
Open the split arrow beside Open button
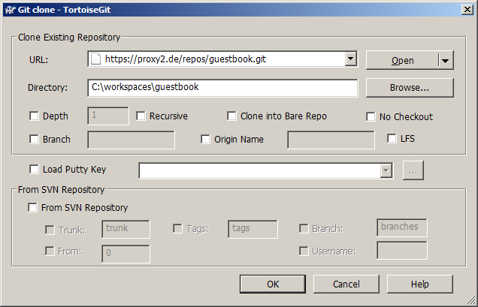point(445,60)
